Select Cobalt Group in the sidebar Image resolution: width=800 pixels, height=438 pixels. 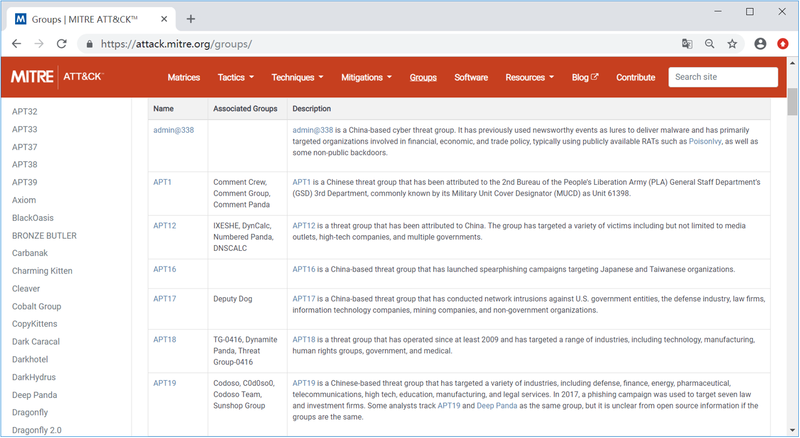click(x=37, y=306)
